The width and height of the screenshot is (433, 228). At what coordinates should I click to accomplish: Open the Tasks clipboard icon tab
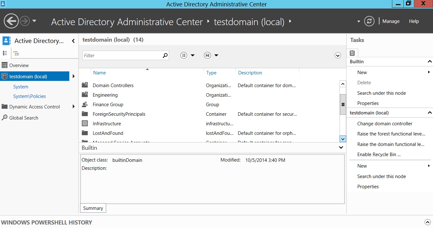(352, 53)
